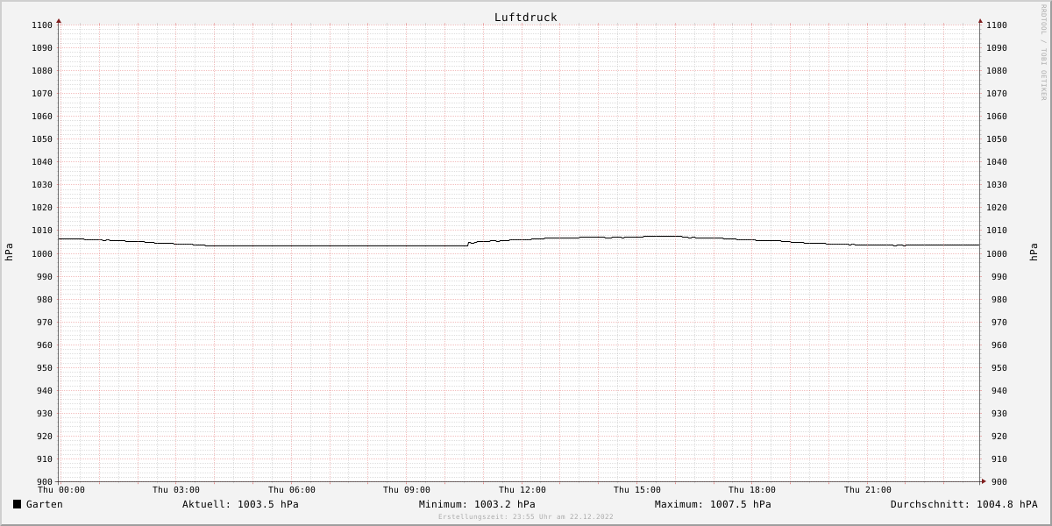Click the 900 label on left axis
Screen dimensions: 1052x526
45,482
